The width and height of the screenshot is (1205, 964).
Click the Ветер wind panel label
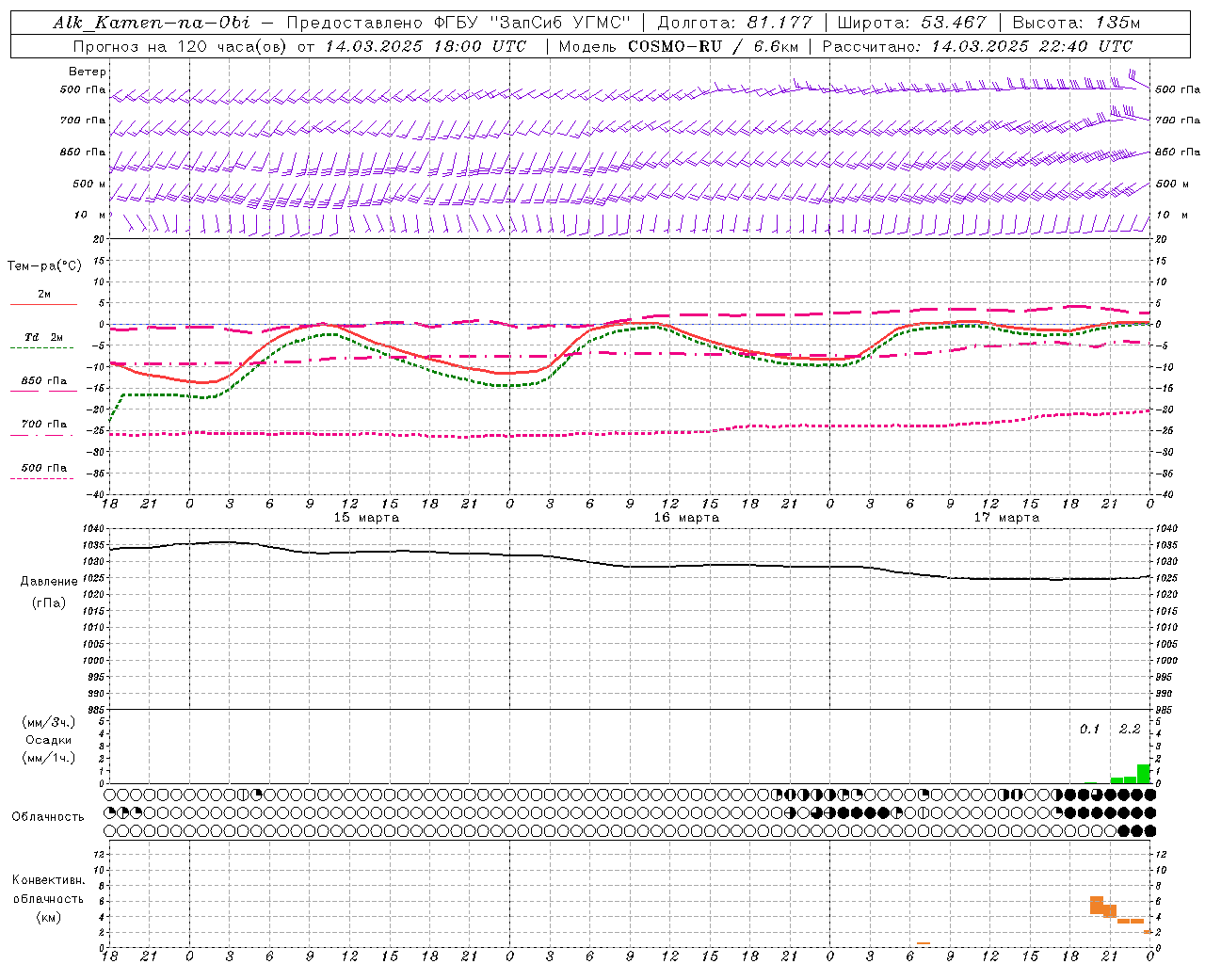[x=88, y=72]
